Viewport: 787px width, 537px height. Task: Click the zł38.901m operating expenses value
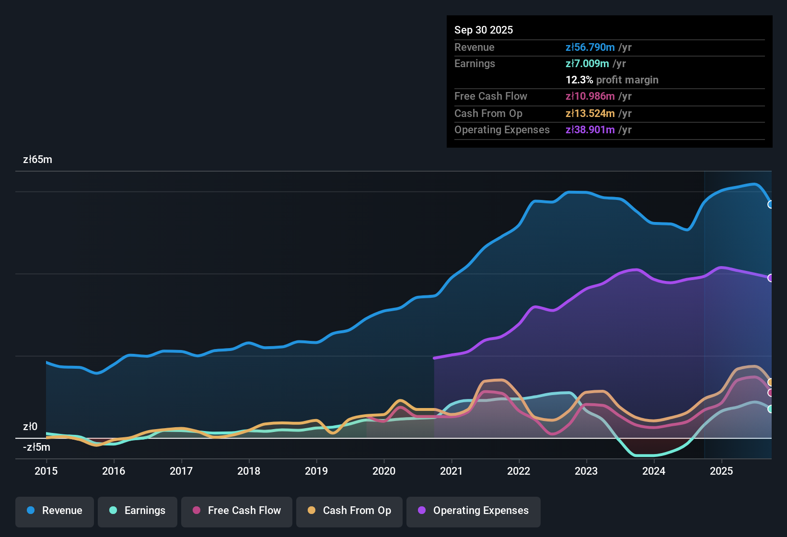click(590, 130)
